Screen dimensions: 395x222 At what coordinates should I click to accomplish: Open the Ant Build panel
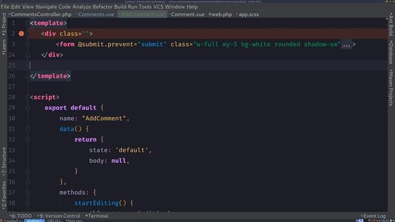(391, 24)
